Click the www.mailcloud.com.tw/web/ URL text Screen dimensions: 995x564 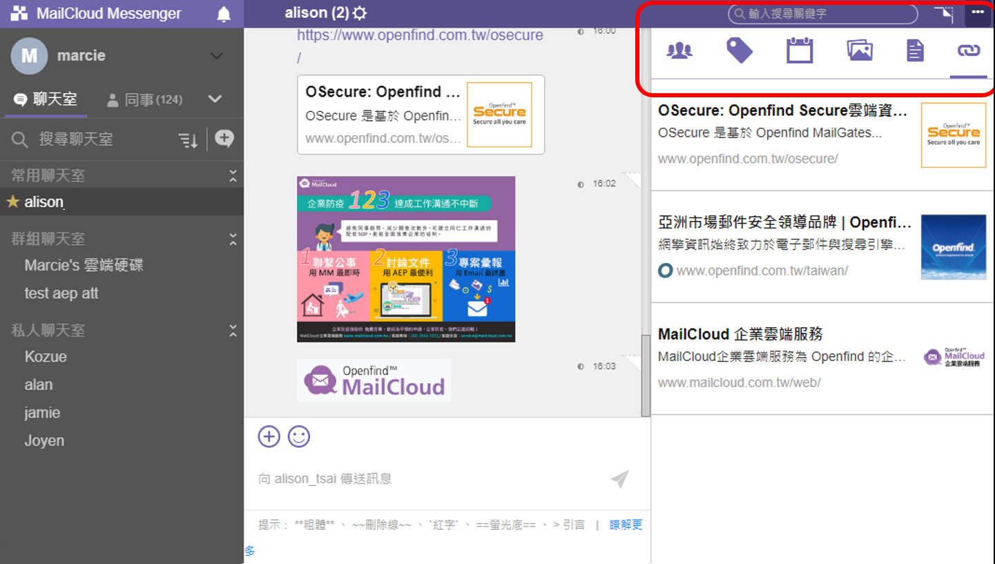click(739, 382)
